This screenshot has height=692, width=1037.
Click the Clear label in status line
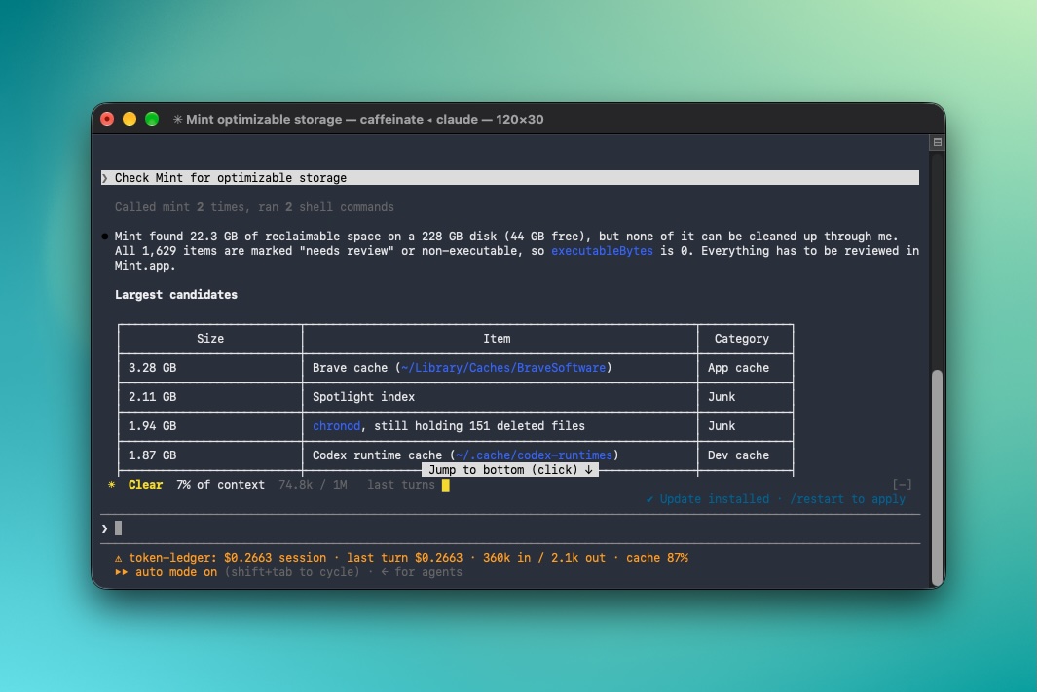coord(145,485)
